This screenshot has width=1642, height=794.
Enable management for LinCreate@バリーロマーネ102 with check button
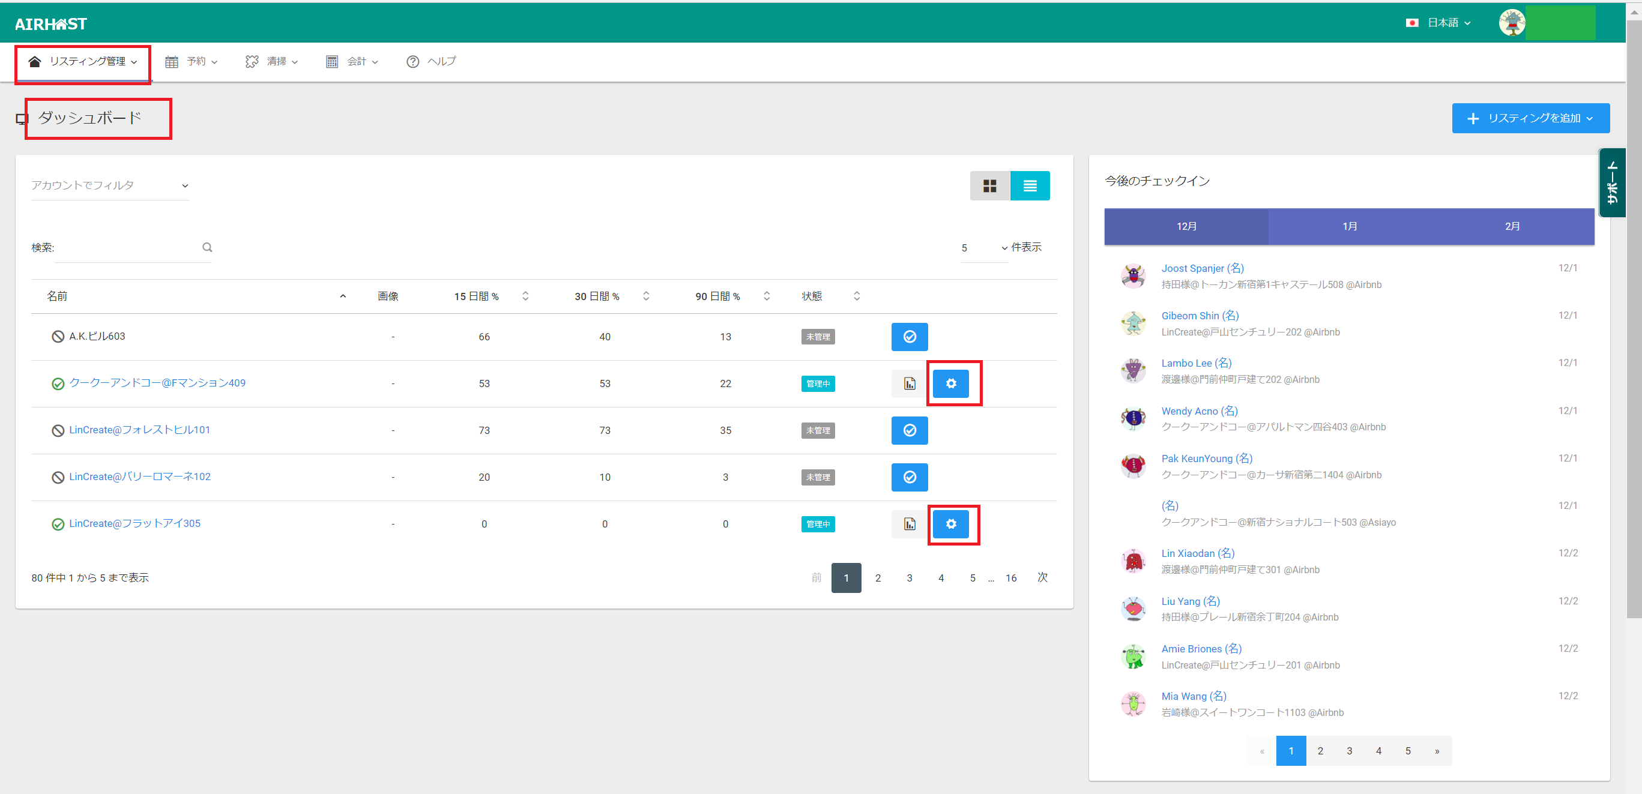(x=909, y=477)
